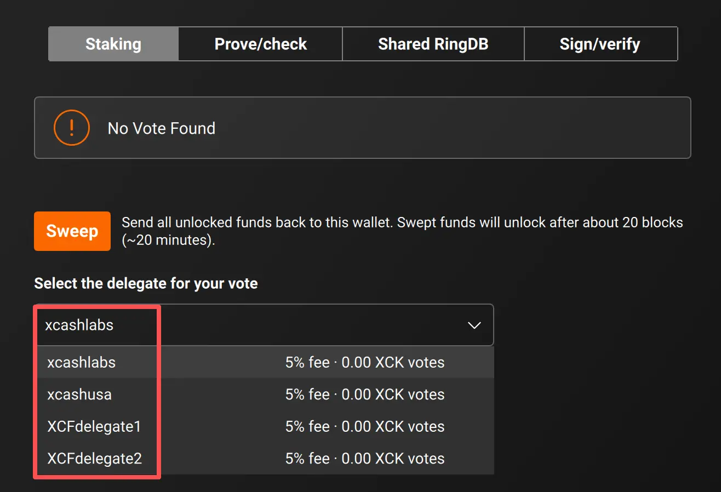Click the fee and votes text for XCFdelegate1

364,426
